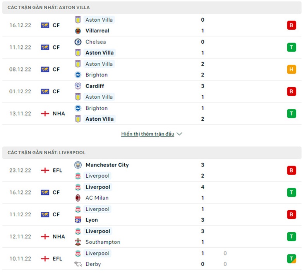302x274 pixels.
Task: Select the Brighton vs Aston Villa 13.11.22 row
Action: pyautogui.click(x=151, y=114)
